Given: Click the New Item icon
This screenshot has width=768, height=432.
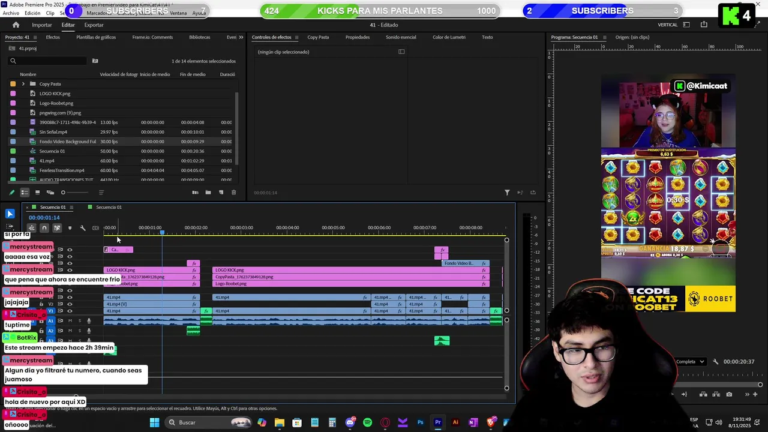Looking at the screenshot, I should [221, 193].
